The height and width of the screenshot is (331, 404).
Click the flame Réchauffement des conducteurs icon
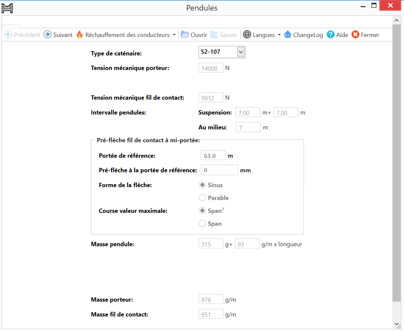(80, 35)
